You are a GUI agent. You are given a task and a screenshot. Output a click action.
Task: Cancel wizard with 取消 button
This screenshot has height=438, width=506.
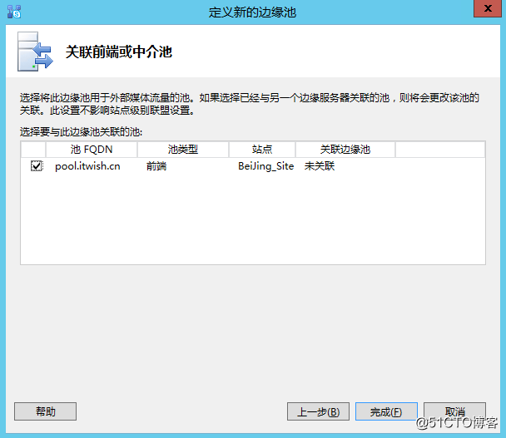tap(454, 411)
